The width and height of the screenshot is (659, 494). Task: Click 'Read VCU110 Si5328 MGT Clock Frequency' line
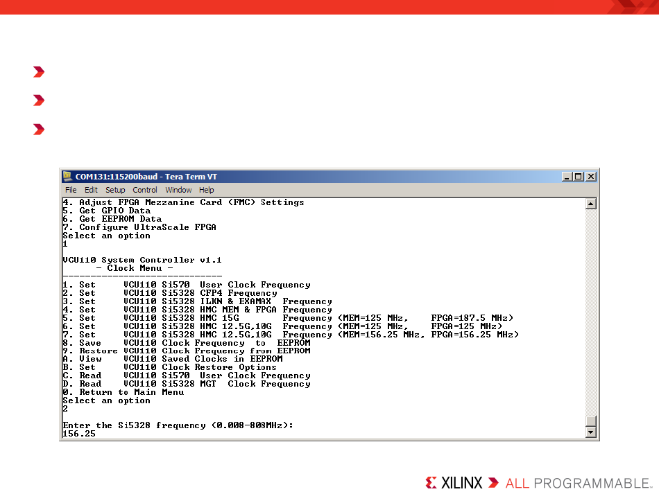click(x=187, y=384)
